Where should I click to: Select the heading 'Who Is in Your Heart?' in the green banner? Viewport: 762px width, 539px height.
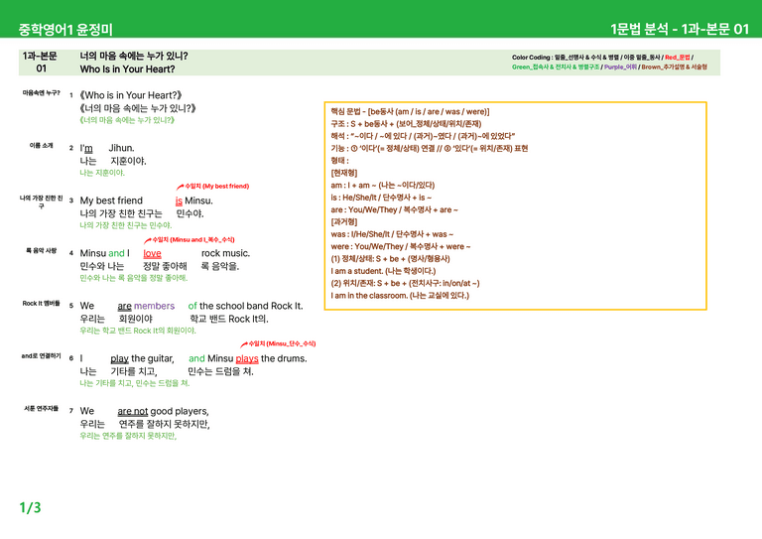point(127,69)
